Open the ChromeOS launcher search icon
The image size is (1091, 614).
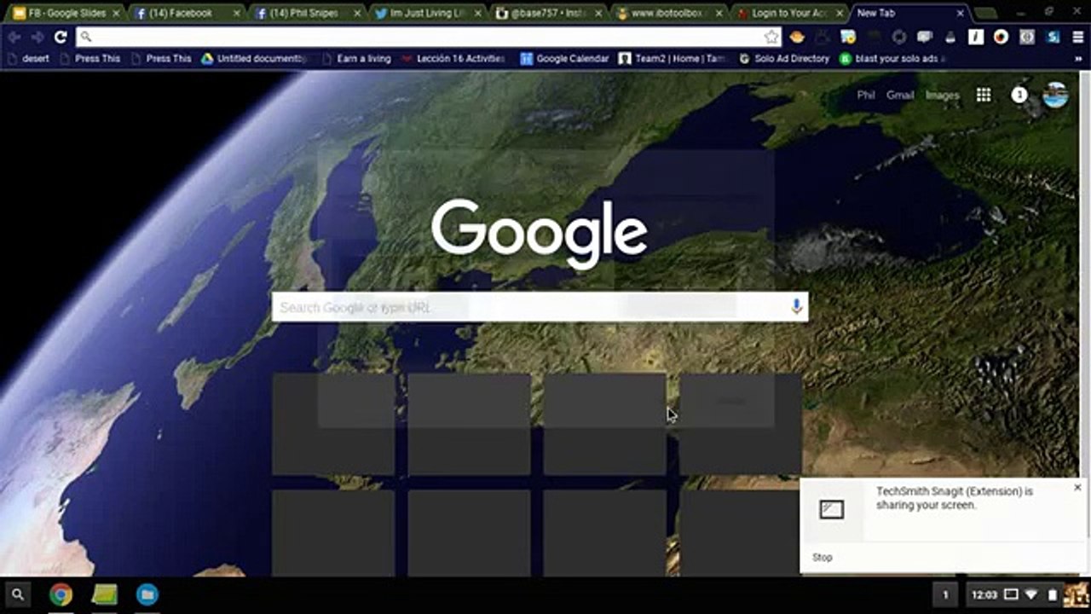18,594
